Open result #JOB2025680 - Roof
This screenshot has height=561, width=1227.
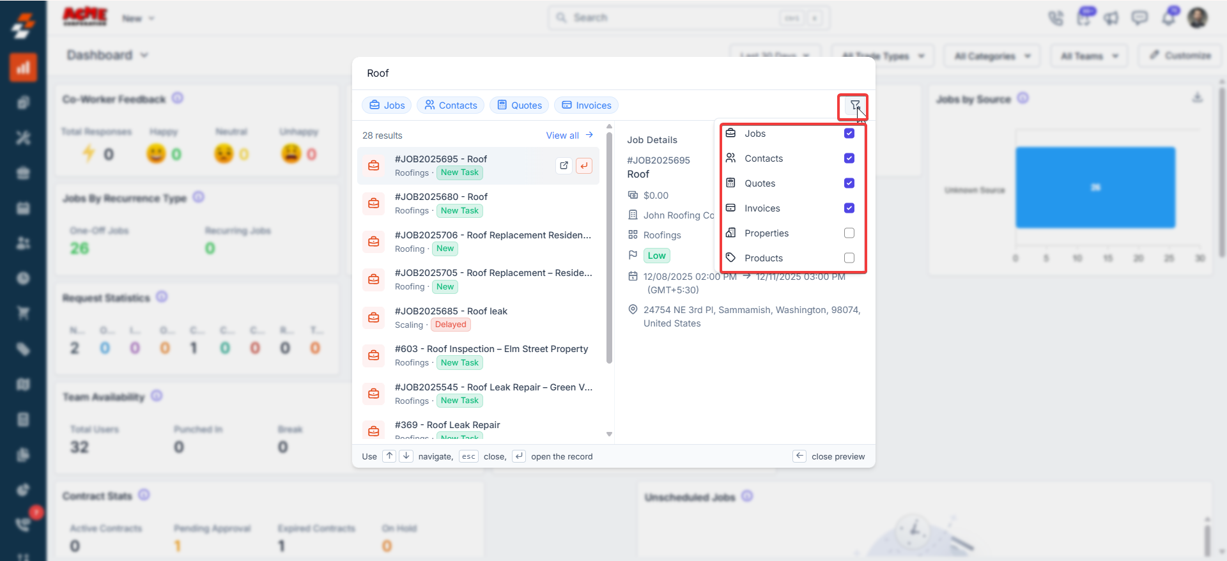pos(478,204)
